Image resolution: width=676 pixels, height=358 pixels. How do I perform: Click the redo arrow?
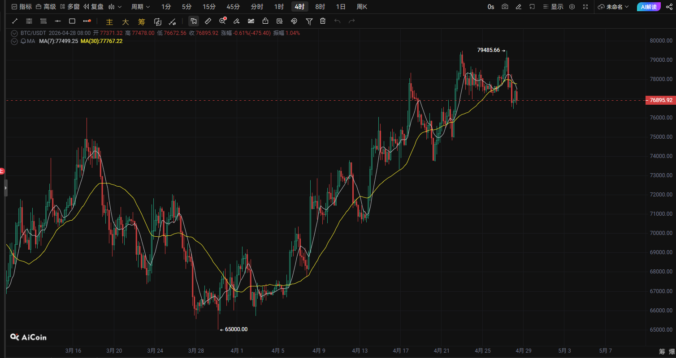pyautogui.click(x=352, y=21)
